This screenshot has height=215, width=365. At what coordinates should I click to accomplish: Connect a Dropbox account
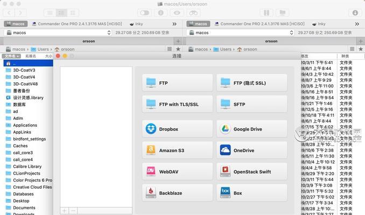click(x=177, y=129)
